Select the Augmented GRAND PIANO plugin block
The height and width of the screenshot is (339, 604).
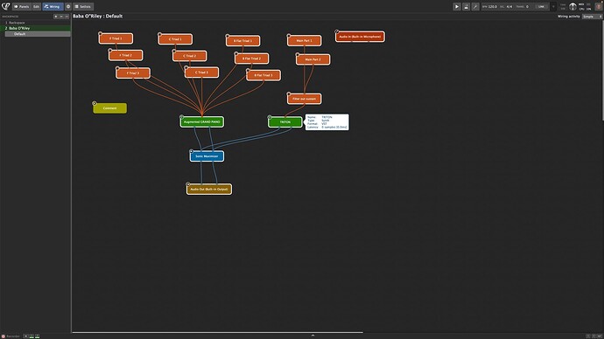coord(202,121)
